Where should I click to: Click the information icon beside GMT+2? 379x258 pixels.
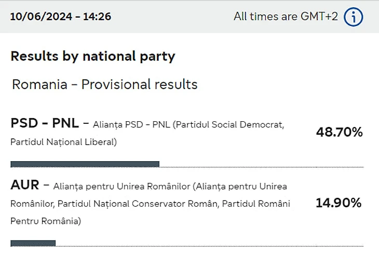[x=354, y=17]
